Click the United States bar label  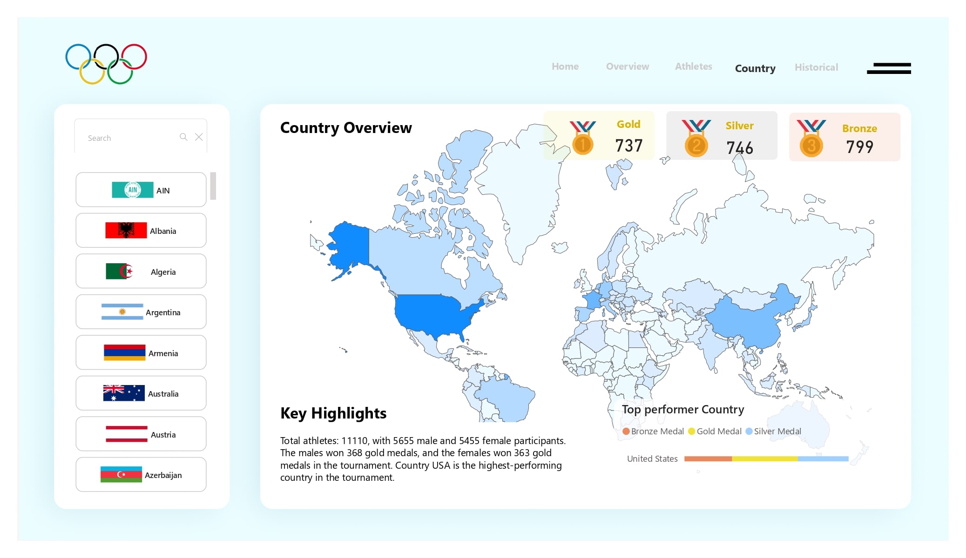click(x=652, y=459)
